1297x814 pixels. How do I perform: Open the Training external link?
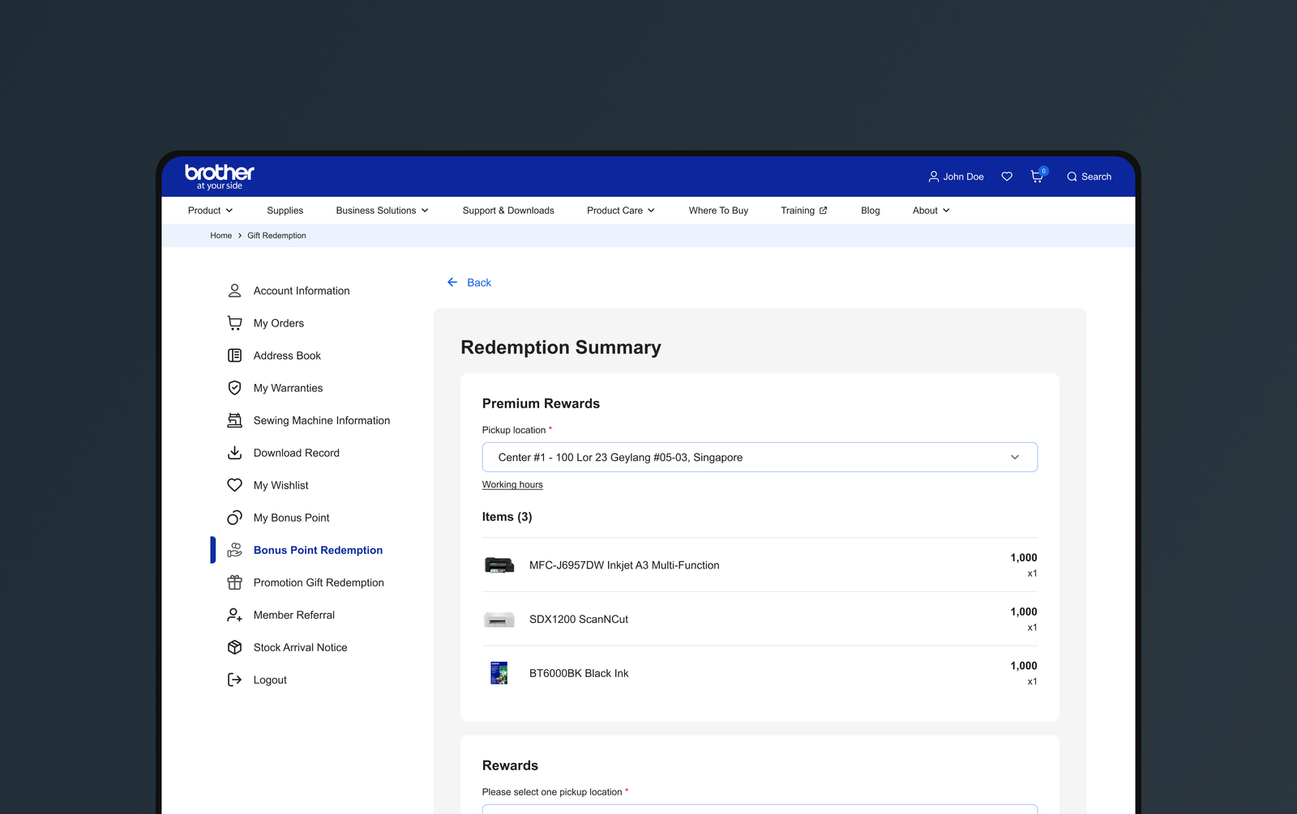click(803, 211)
